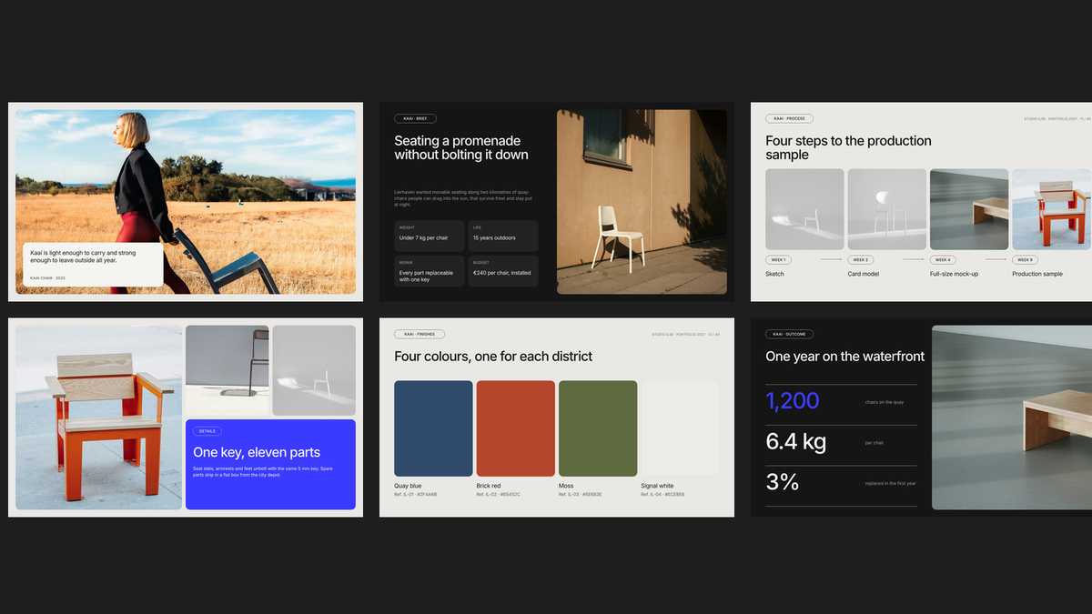Click the wooden bench photo on outcome slide
The height and width of the screenshot is (614, 1092).
pos(1012,418)
